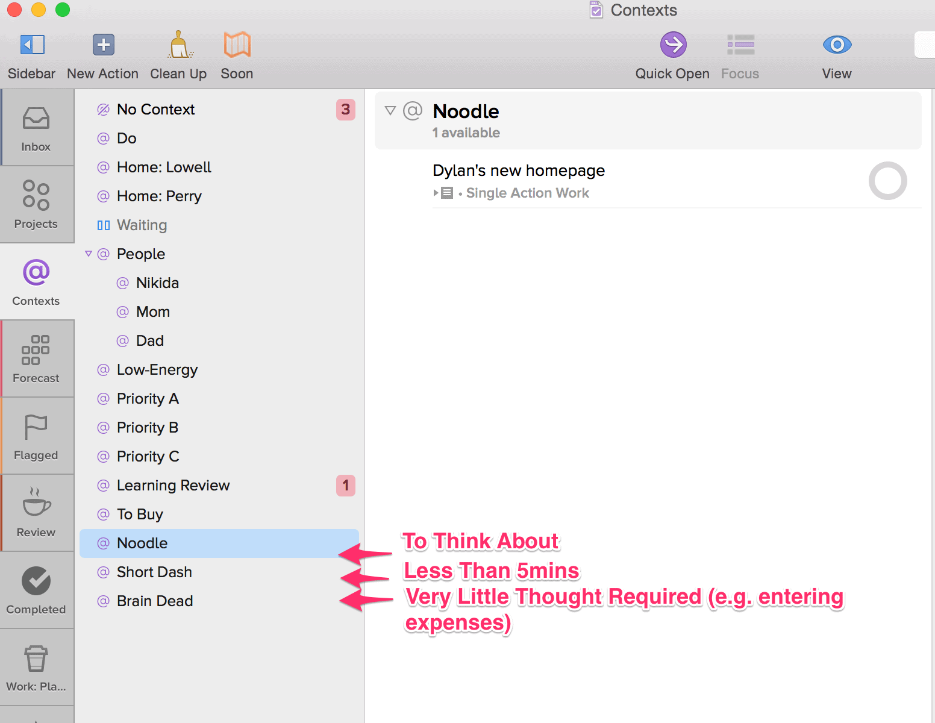Viewport: 935px width, 723px height.
Task: Click the @ icon next to Do
Action: click(x=104, y=139)
